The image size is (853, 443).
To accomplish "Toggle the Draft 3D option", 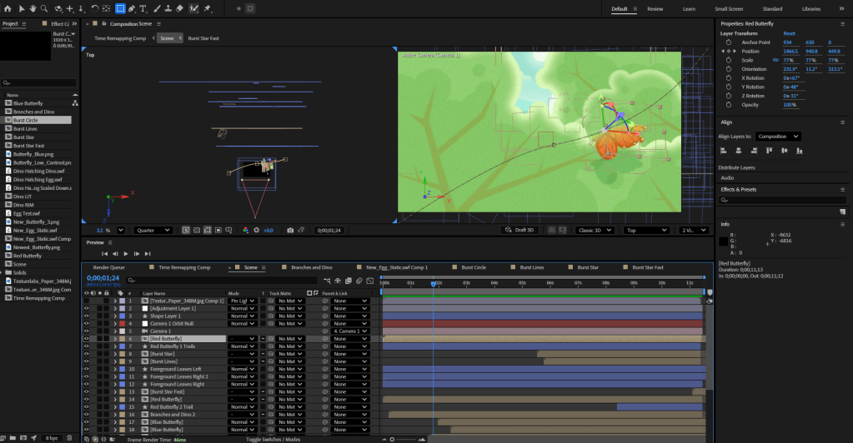I will tap(522, 230).
